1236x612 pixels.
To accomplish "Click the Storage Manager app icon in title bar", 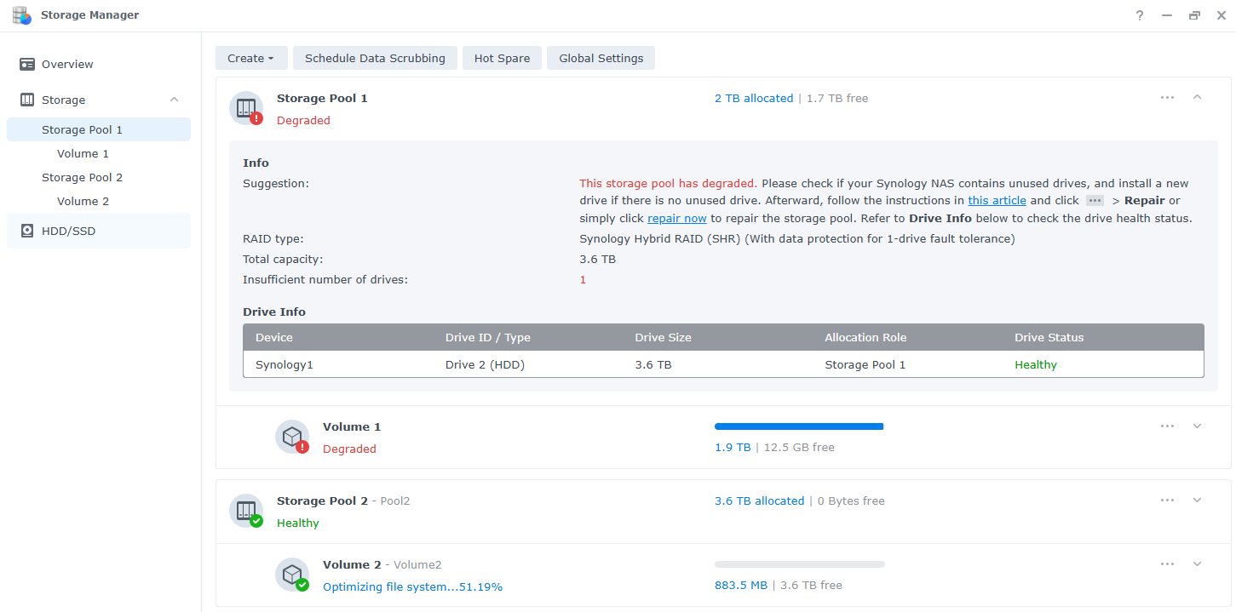I will [x=22, y=15].
